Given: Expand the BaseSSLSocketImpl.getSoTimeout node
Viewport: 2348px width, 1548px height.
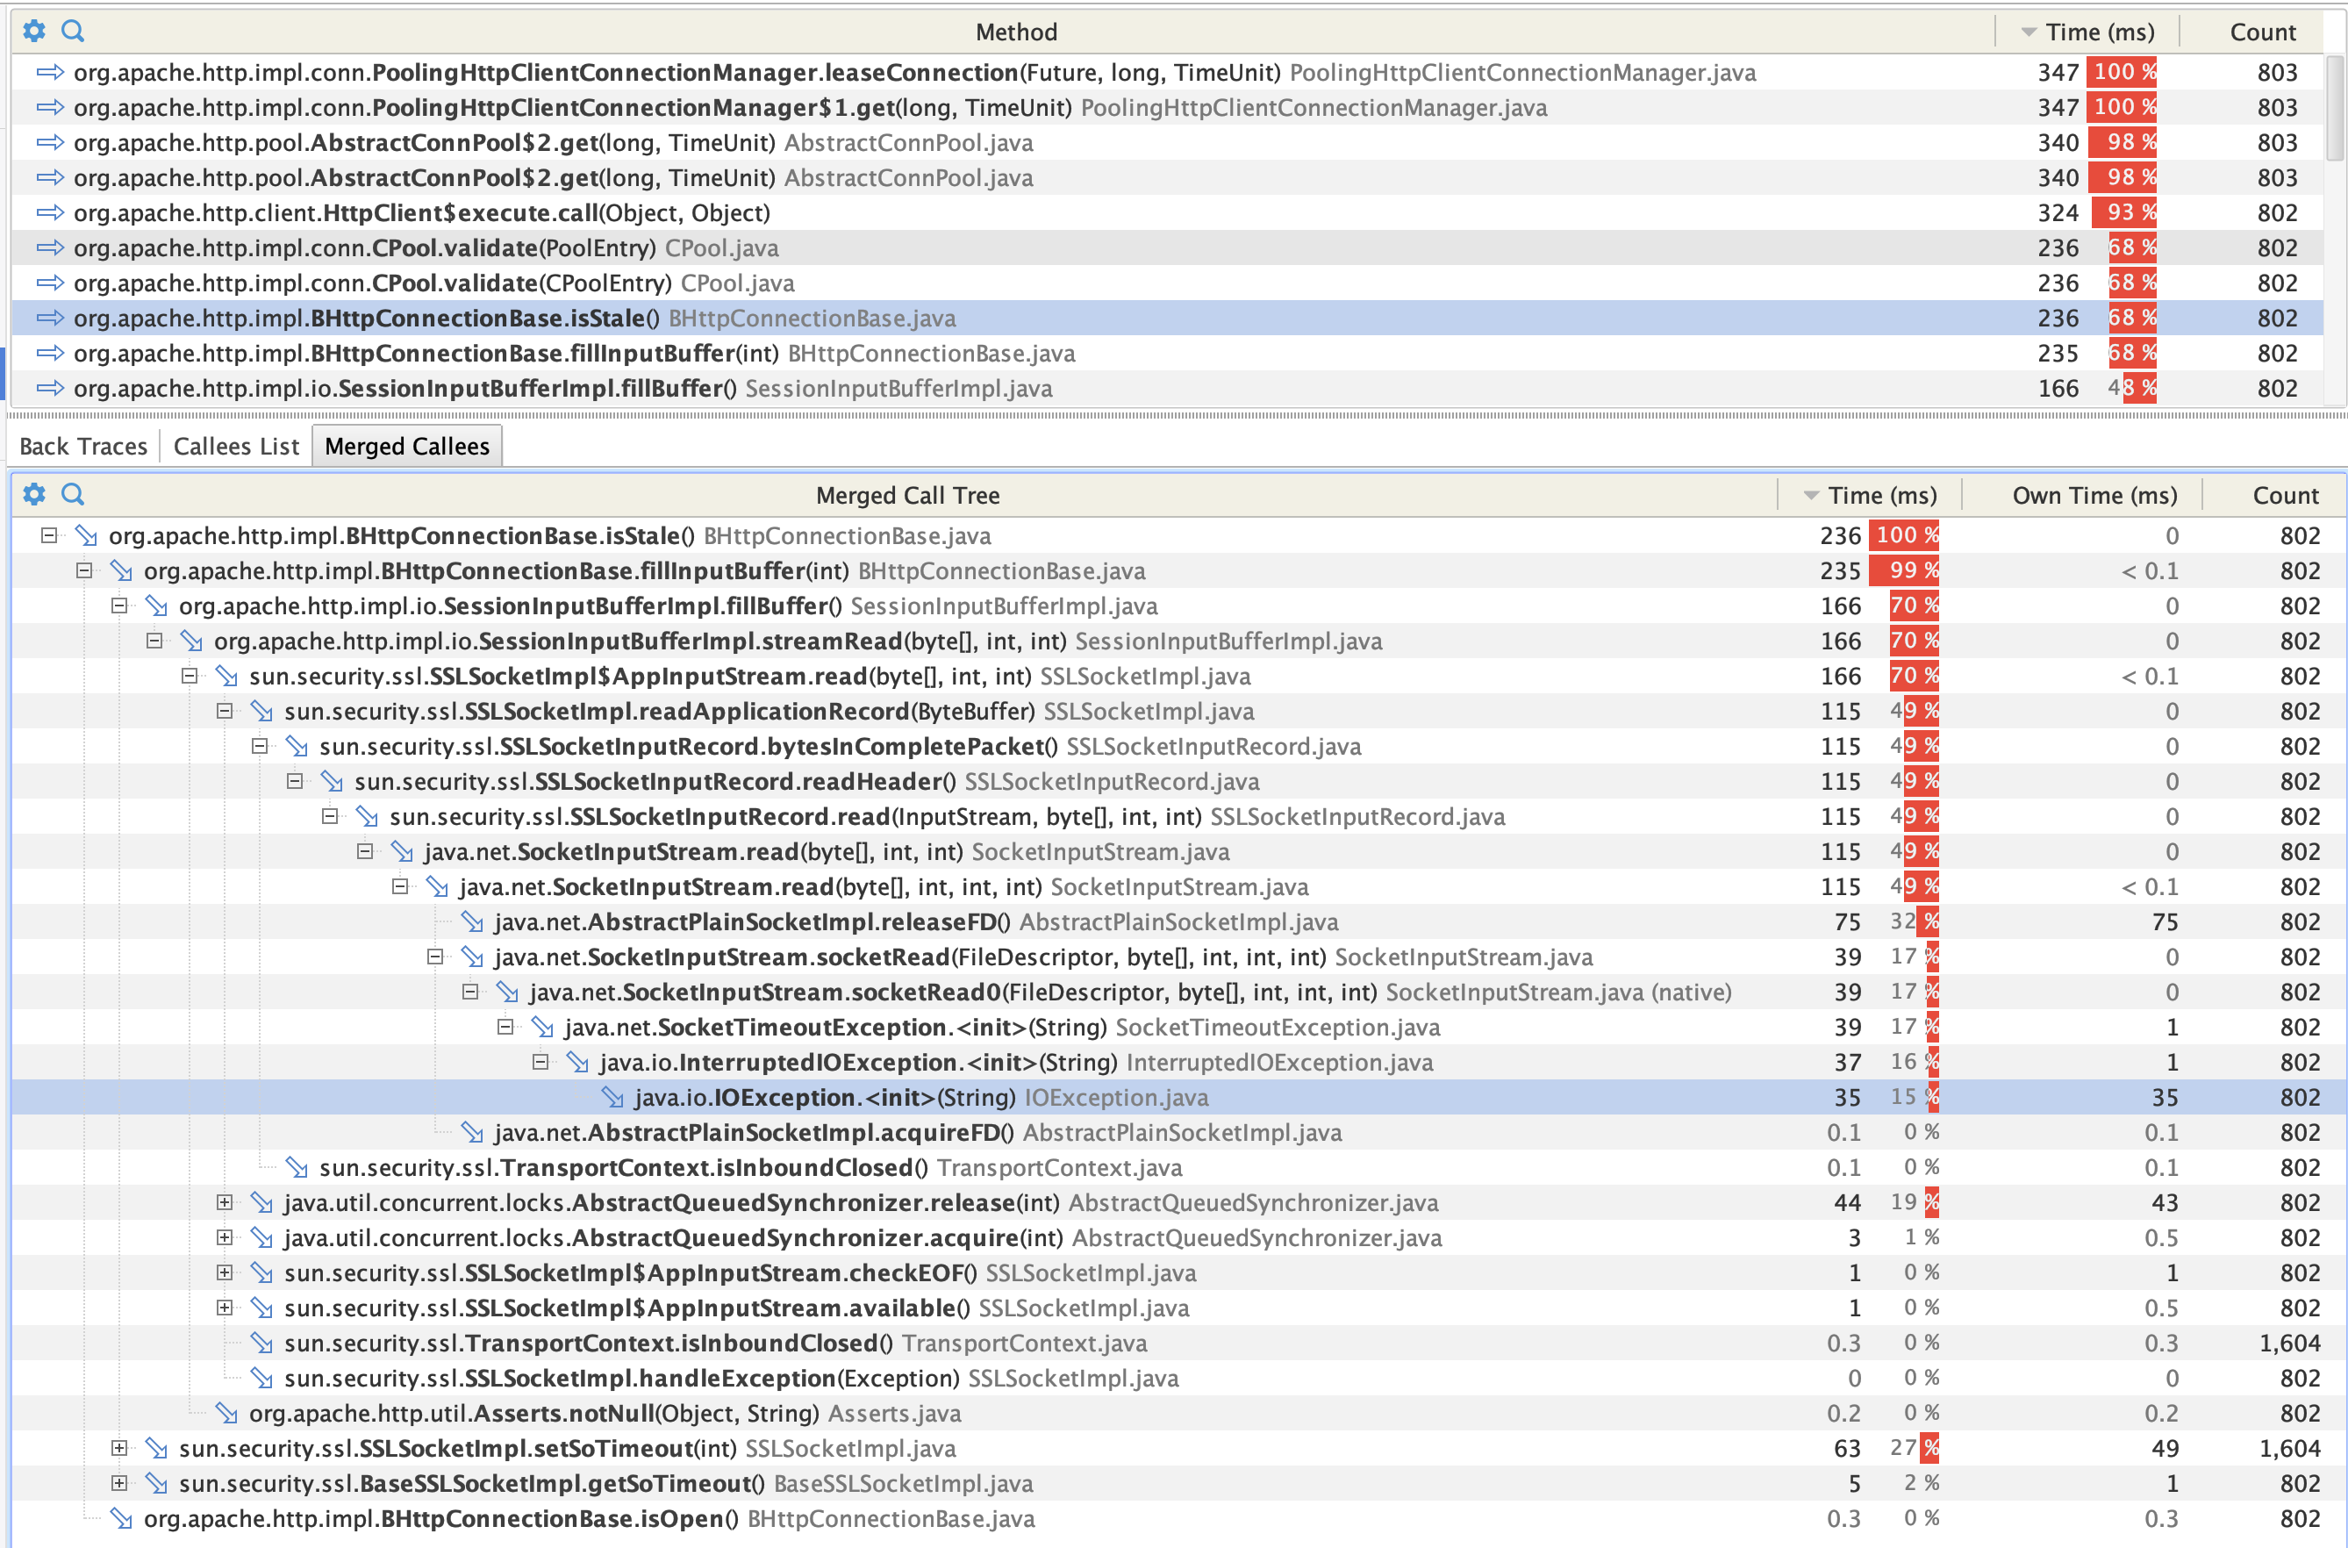Looking at the screenshot, I should 119,1483.
